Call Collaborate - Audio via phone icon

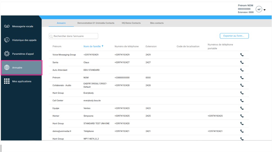click(x=242, y=85)
